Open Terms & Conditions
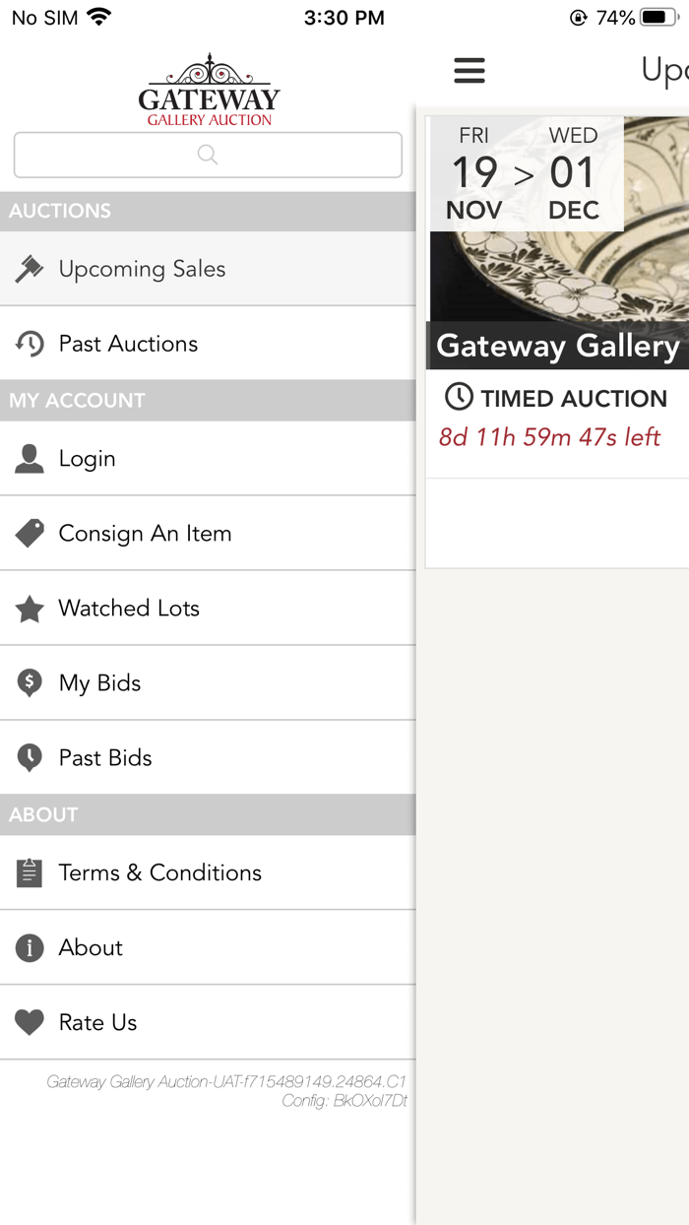Screen dimensions: 689x1225 pyautogui.click(x=159, y=872)
